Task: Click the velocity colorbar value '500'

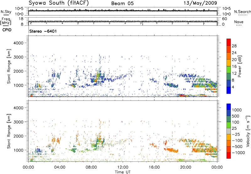Action: pyautogui.click(x=236, y=116)
